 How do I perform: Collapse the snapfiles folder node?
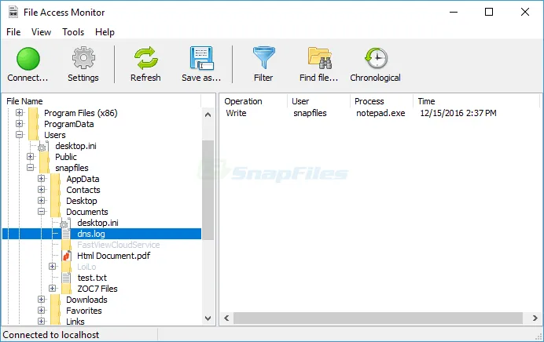[31, 168]
